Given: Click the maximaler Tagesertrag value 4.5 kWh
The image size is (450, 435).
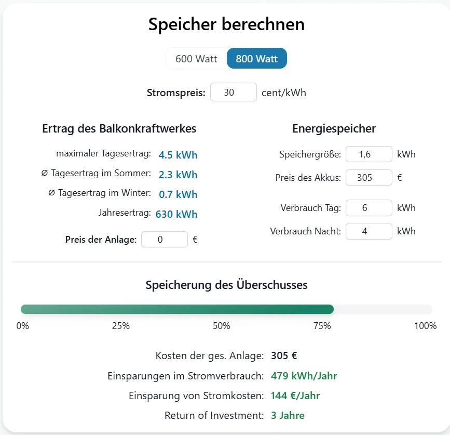Looking at the screenshot, I should pyautogui.click(x=178, y=155).
